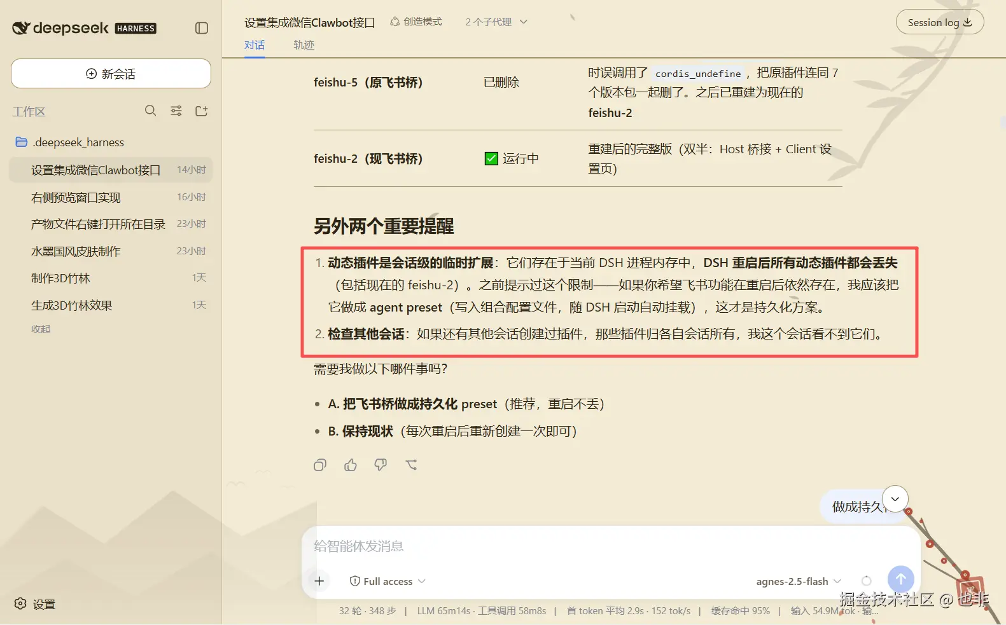Open workspace filter options sliders icon
Screen dimensions: 1006x625
(x=176, y=111)
